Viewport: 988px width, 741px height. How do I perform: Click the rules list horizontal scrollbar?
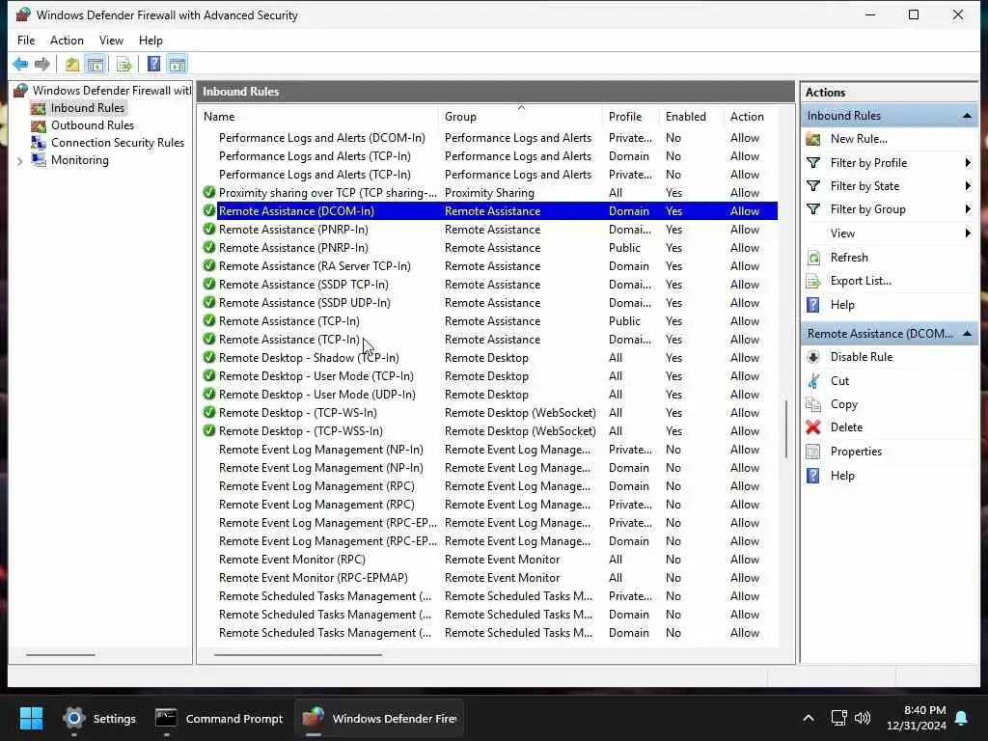click(x=297, y=655)
